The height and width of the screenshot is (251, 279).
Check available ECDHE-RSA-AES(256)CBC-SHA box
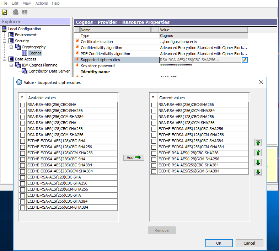click(23, 196)
